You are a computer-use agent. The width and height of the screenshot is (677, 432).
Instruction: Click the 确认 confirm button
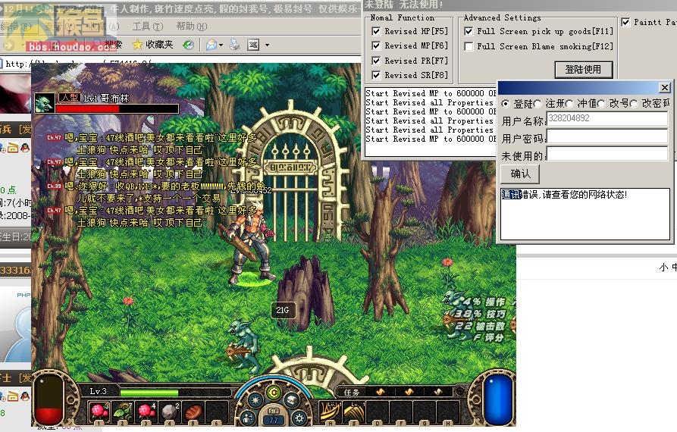(x=520, y=174)
